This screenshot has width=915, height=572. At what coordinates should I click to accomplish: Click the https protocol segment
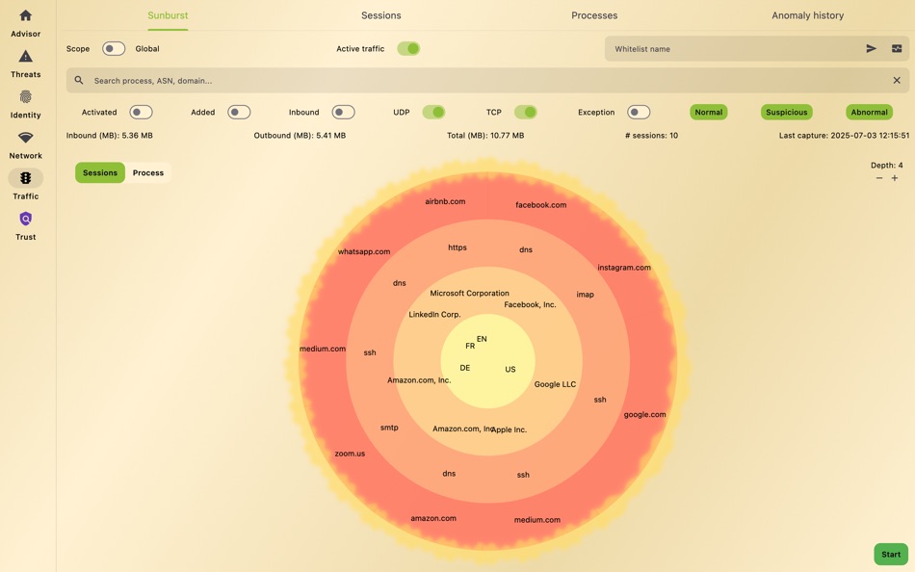(457, 247)
